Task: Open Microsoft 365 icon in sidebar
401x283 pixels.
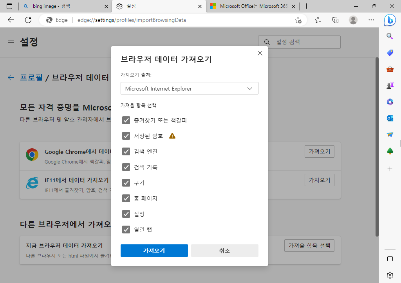Action: tap(390, 102)
